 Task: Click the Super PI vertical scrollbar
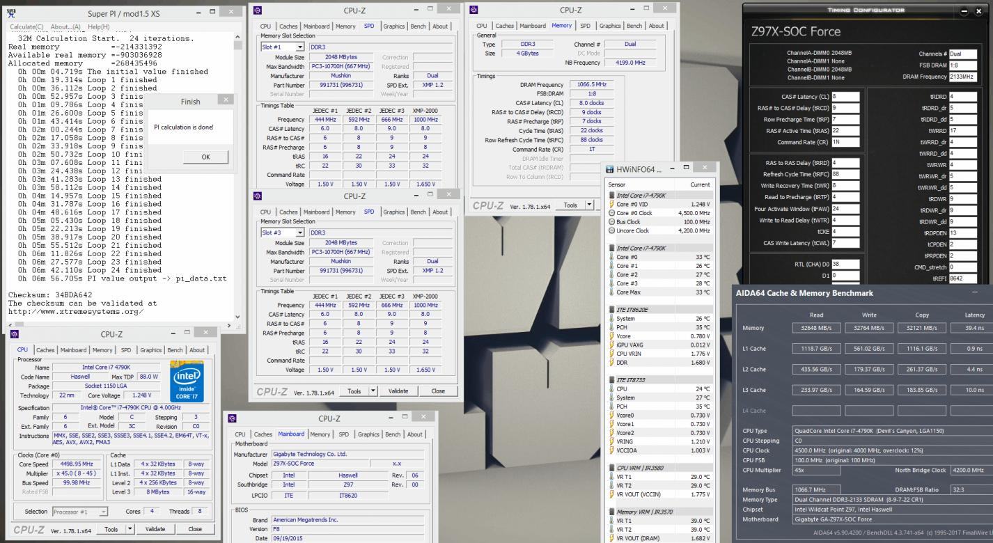238,178
